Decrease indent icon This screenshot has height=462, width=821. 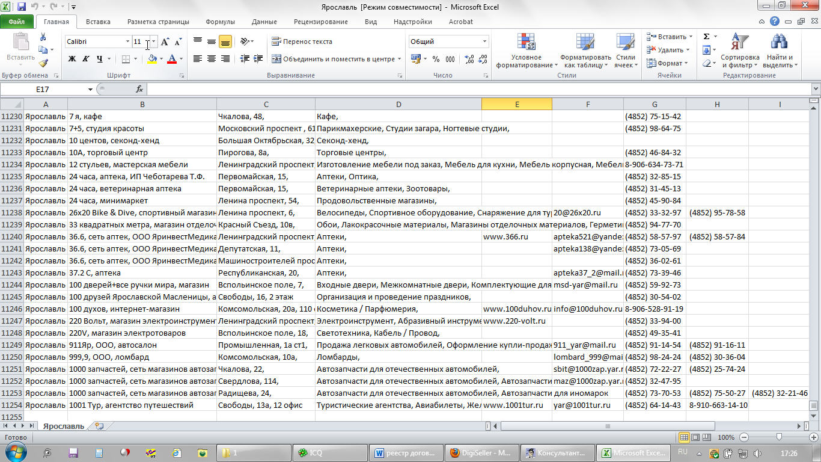pos(245,59)
